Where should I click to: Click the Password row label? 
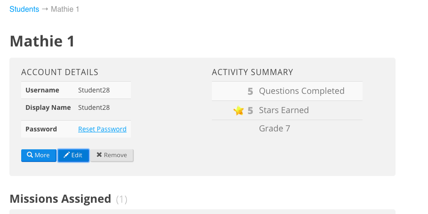[x=41, y=129]
